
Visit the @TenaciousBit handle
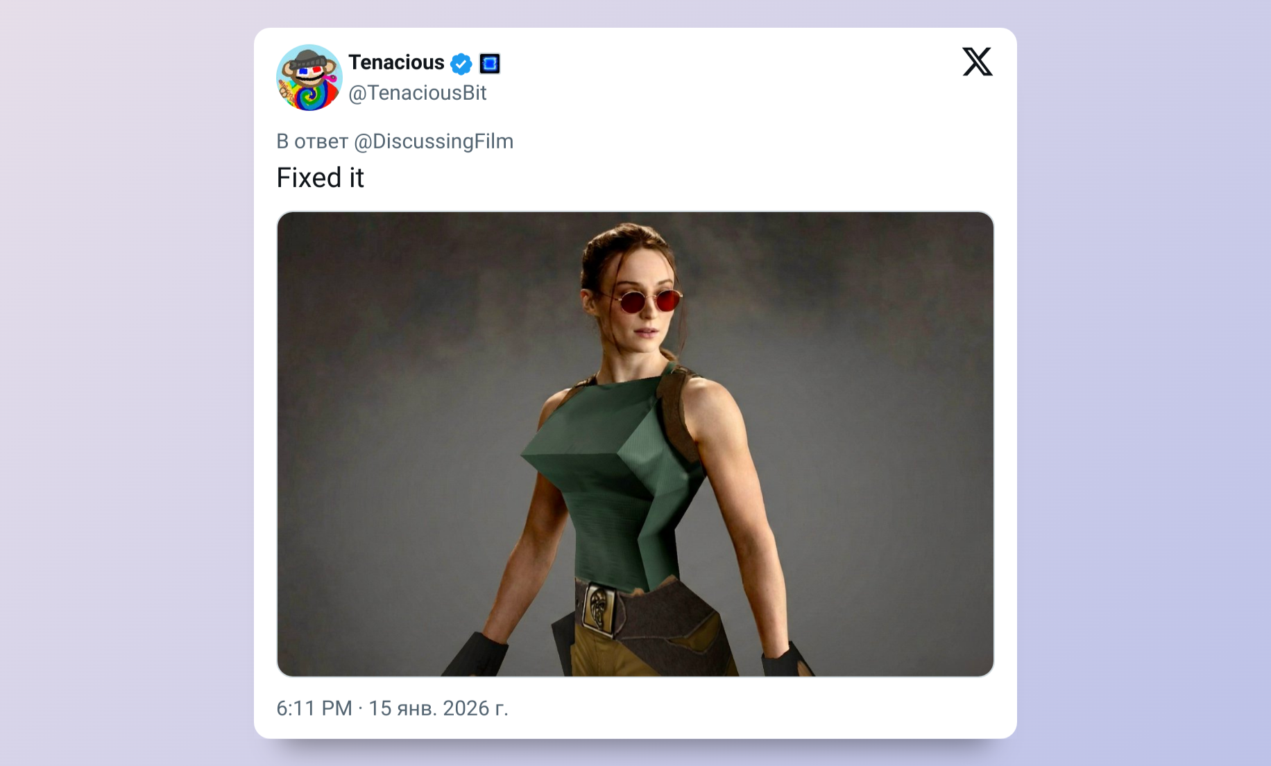pos(417,93)
